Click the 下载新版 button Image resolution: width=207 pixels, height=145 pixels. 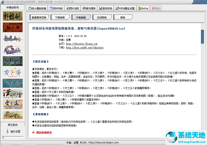(60, 17)
